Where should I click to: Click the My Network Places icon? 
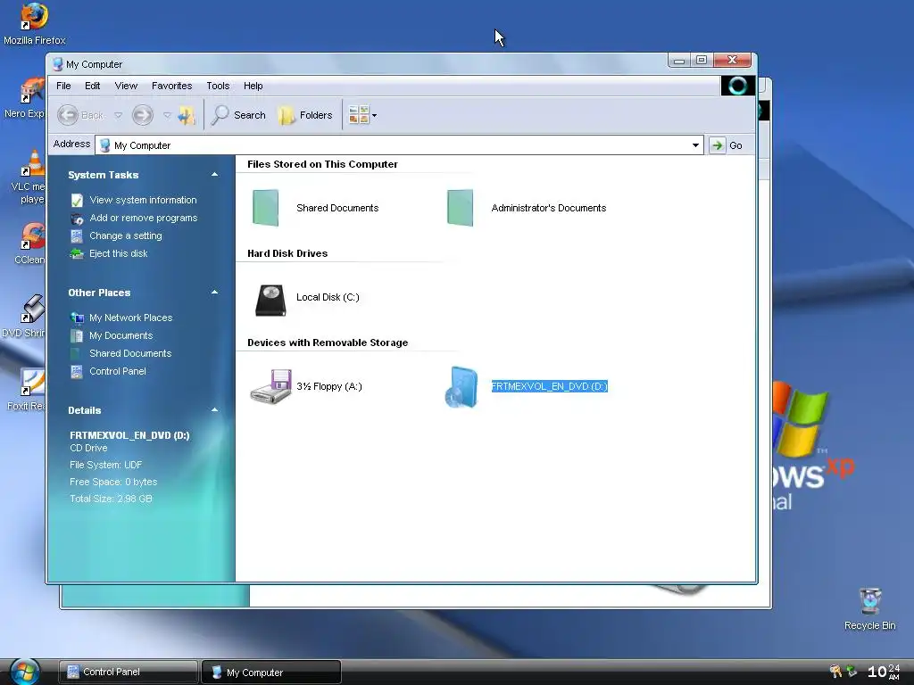click(x=77, y=318)
